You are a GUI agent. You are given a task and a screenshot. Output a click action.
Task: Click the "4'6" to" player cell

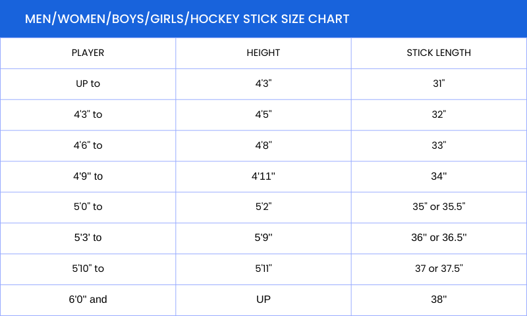88,145
